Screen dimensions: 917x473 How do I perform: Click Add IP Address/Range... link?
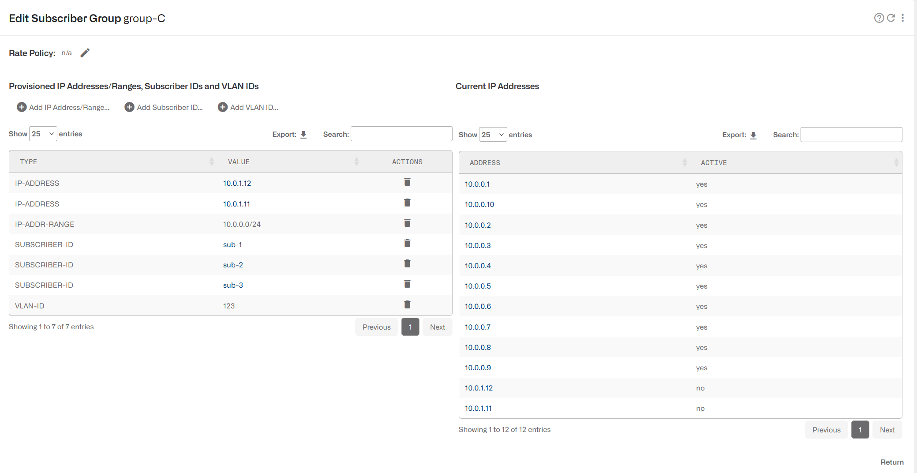tap(69, 107)
